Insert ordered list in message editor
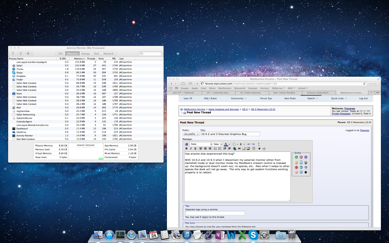This screenshot has width=389, height=243. click(x=215, y=148)
